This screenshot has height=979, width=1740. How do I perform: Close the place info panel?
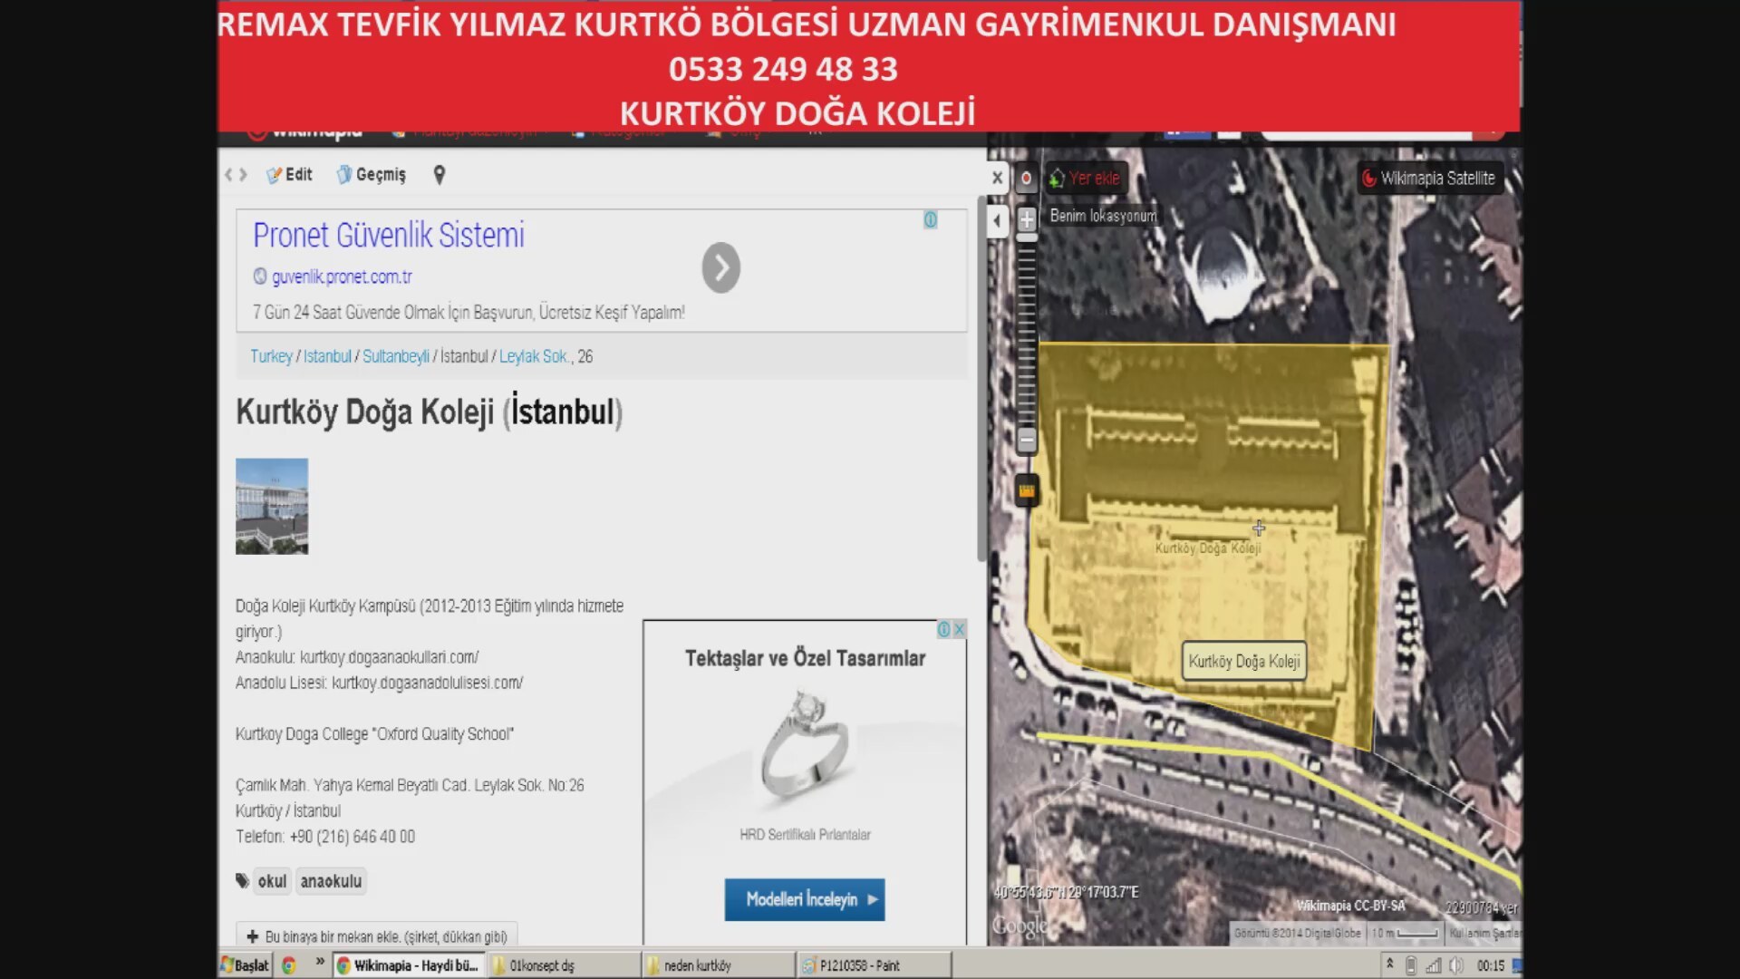pyautogui.click(x=997, y=178)
